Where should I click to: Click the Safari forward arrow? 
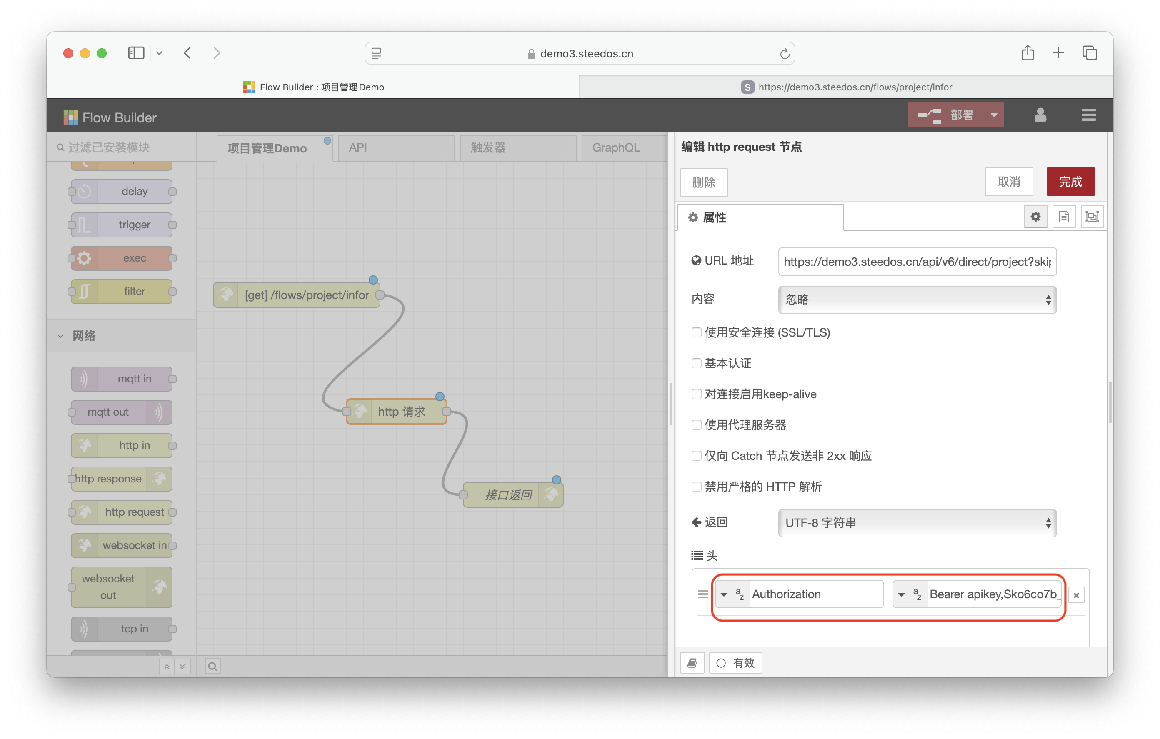217,53
